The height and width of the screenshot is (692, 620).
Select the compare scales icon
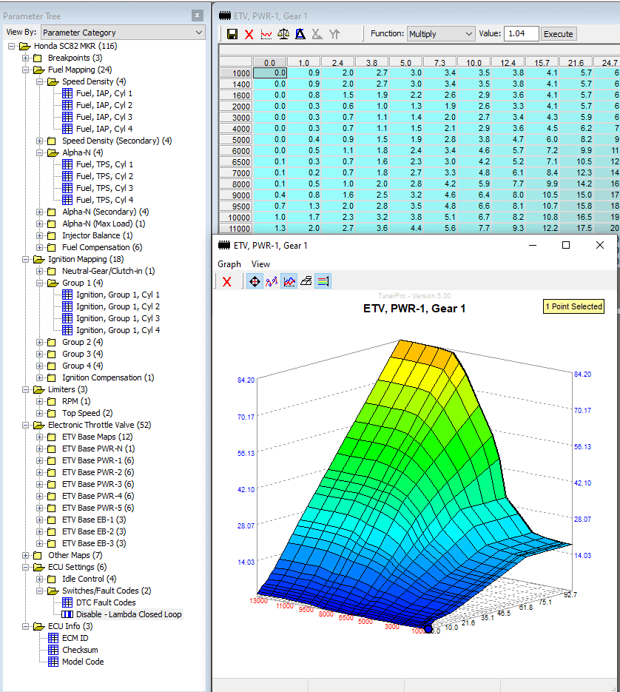tap(283, 33)
